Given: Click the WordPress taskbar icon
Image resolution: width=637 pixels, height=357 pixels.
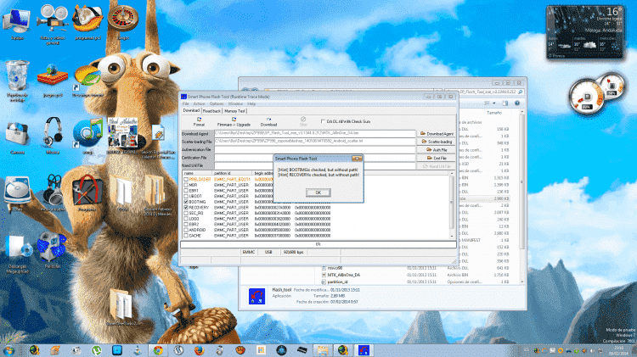Looking at the screenshot, I should [x=178, y=350].
